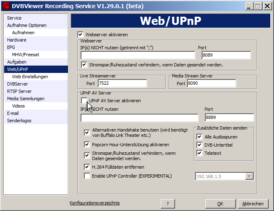Select E-mail in the sidebar

(36, 113)
